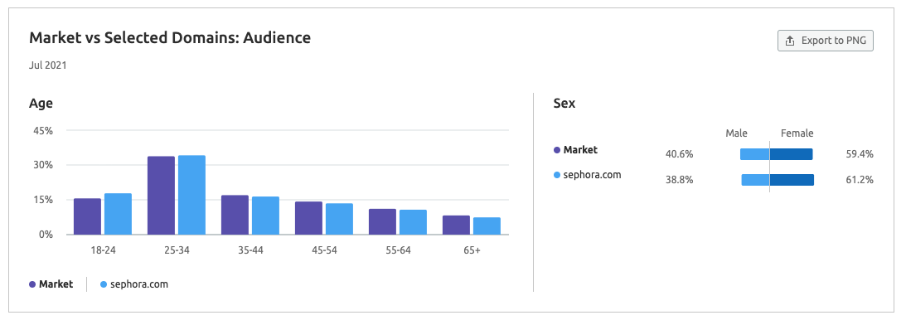Click the purple Market legend dot below the Age chart
The image size is (906, 320).
point(32,284)
